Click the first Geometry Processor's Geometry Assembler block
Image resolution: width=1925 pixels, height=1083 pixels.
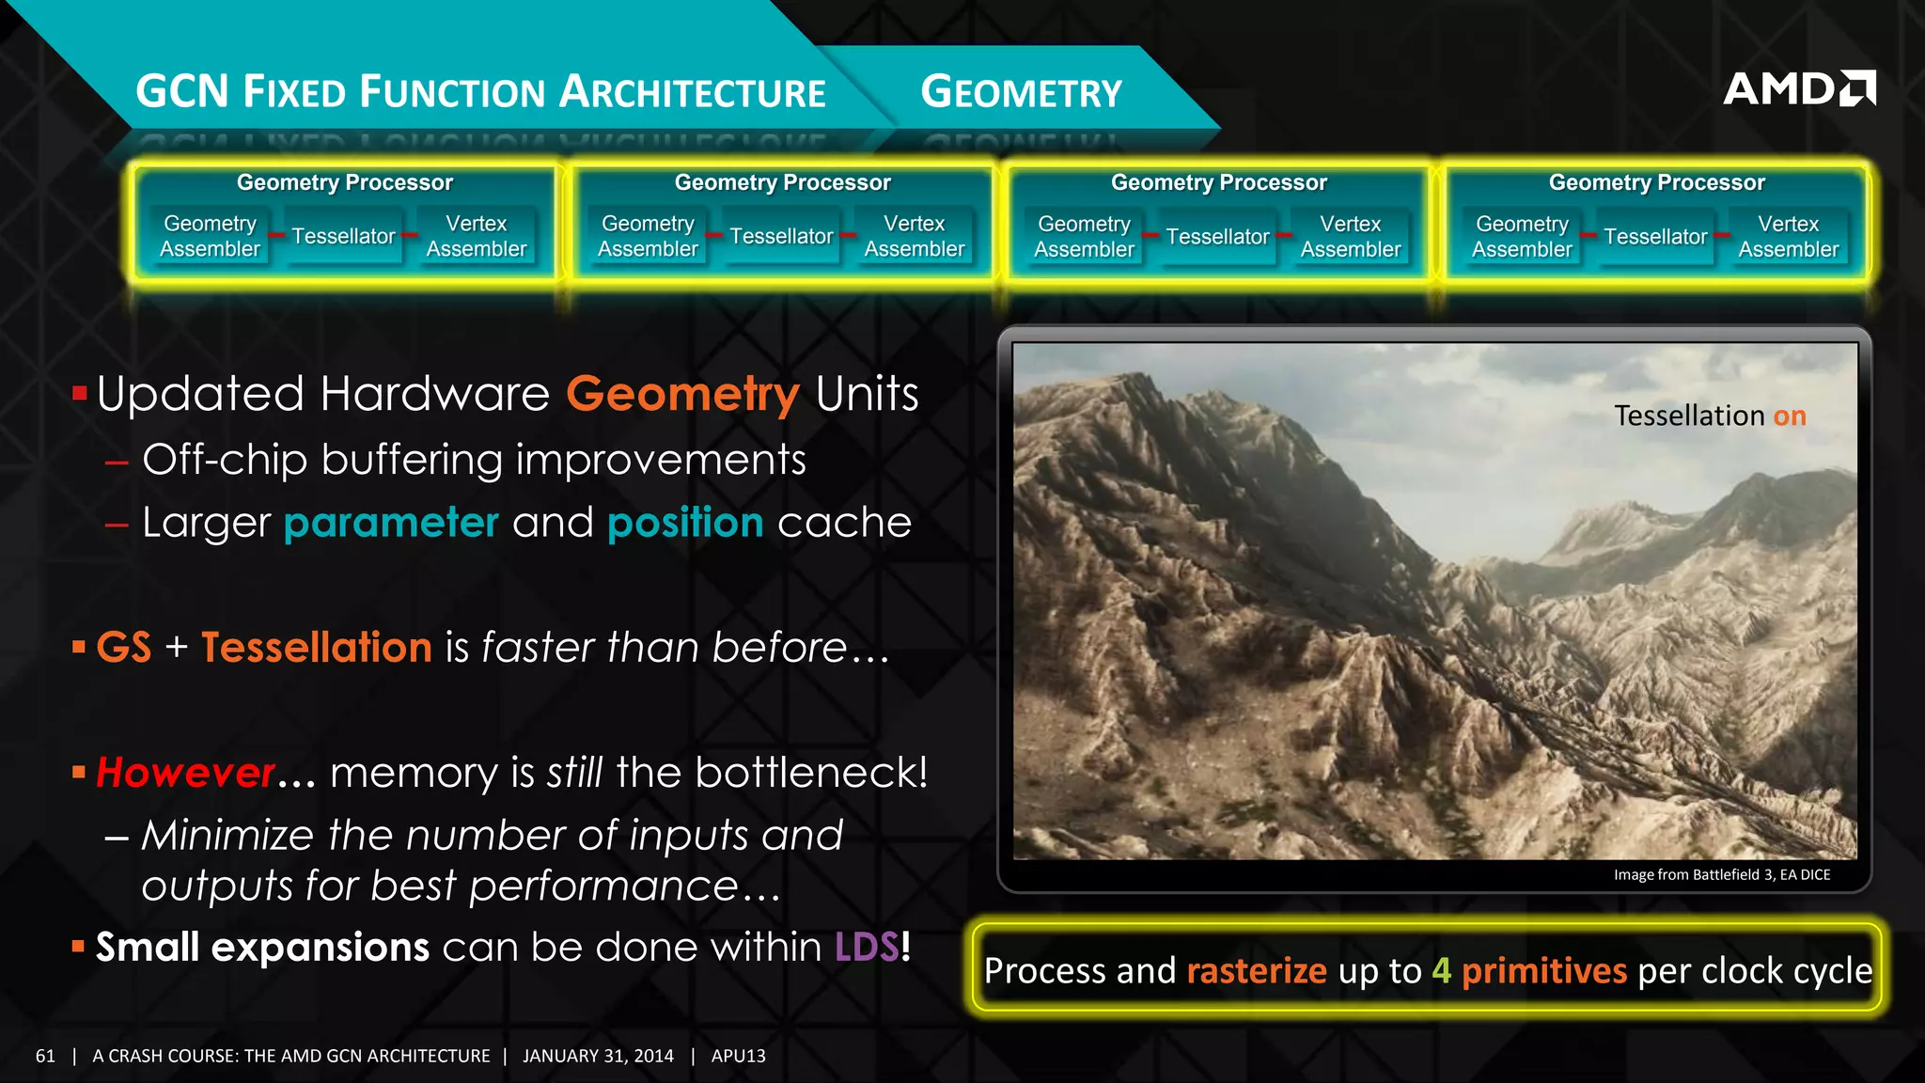pos(210,236)
